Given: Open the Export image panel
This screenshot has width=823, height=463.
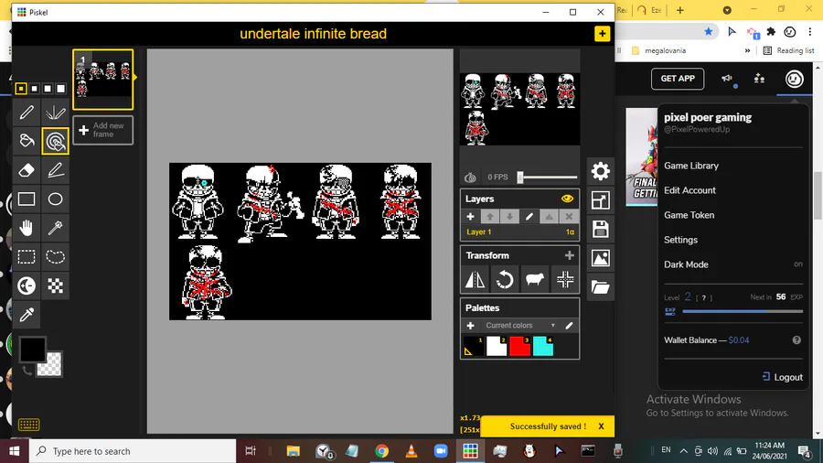Looking at the screenshot, I should tap(601, 258).
